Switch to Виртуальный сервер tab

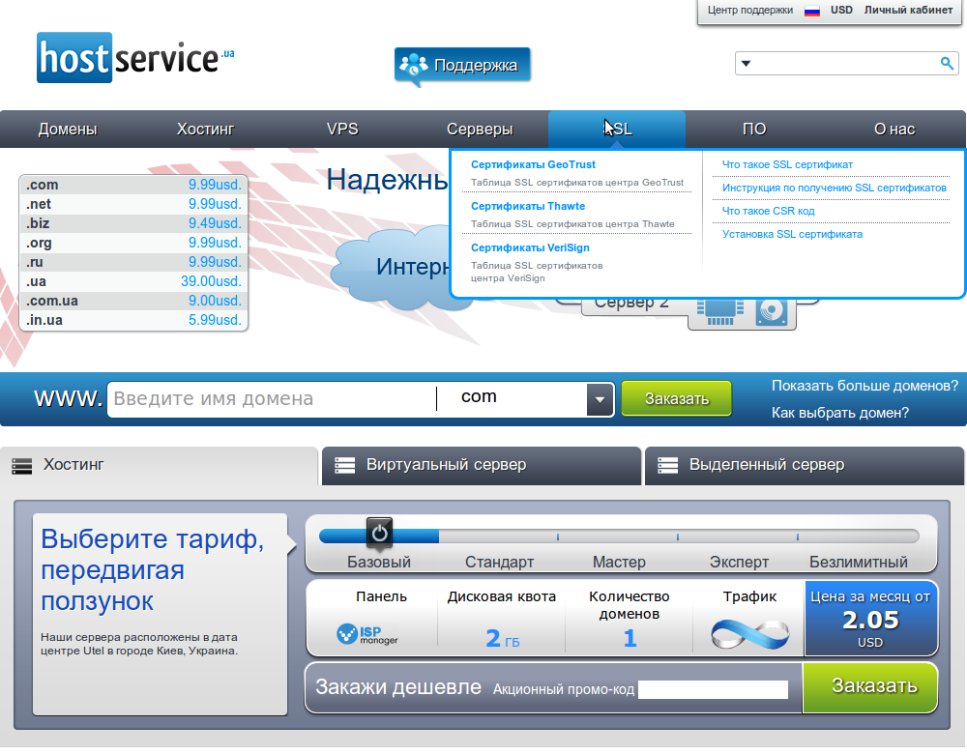(481, 465)
